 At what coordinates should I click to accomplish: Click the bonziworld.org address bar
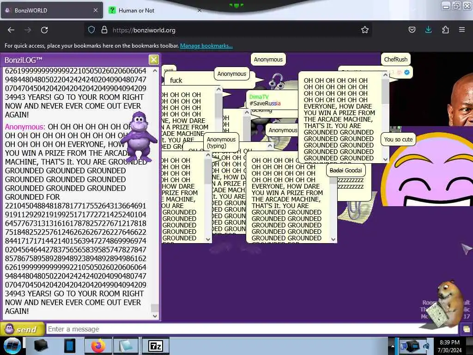(228, 30)
